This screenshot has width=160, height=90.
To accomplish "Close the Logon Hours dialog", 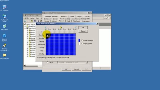I will (97, 23).
